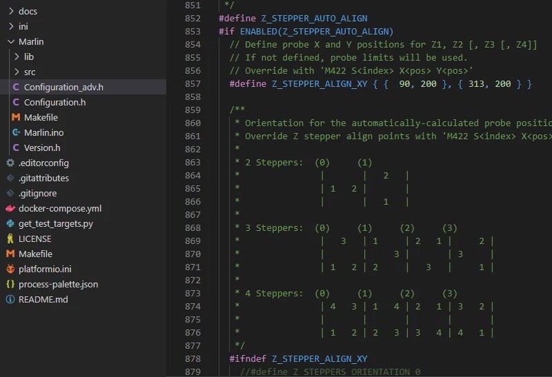Open .gitattributes file
Screen dimensions: 552x377
point(43,178)
